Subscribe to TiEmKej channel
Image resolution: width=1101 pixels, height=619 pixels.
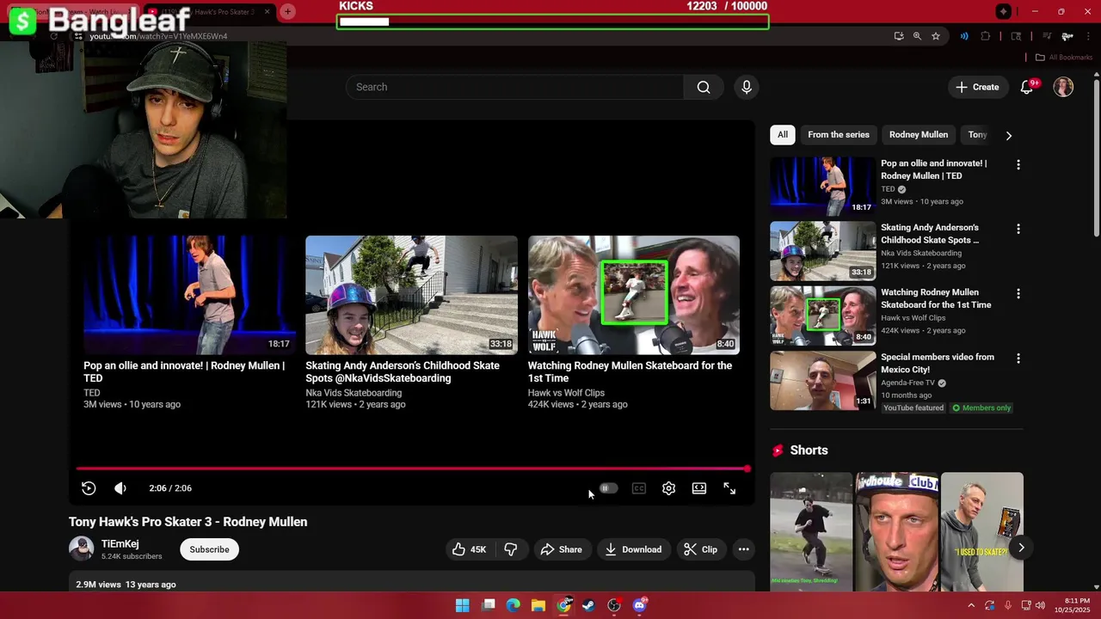pos(209,549)
